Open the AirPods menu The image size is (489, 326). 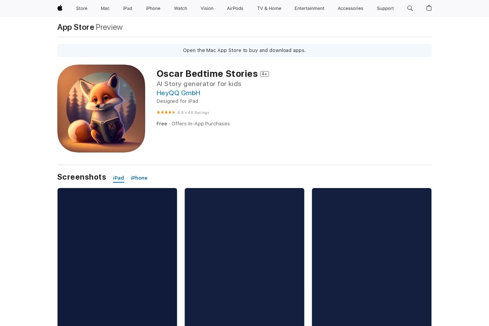click(x=235, y=8)
